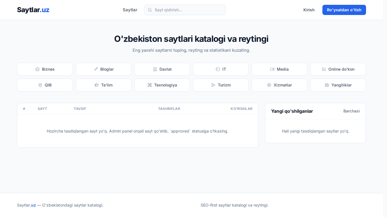The image size is (387, 217).
Task: Click the shopping cart icon on Online do'kon
Action: coord(324,69)
